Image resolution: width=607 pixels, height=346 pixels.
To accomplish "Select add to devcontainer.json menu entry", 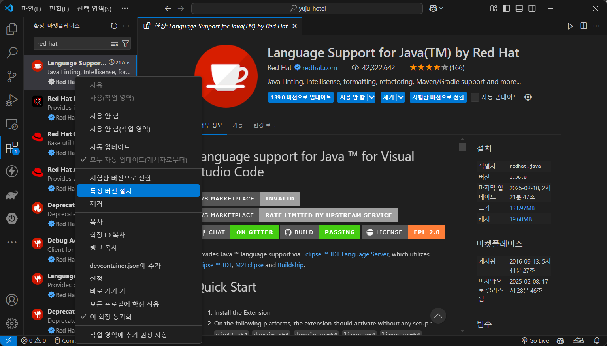I will pos(138,266).
